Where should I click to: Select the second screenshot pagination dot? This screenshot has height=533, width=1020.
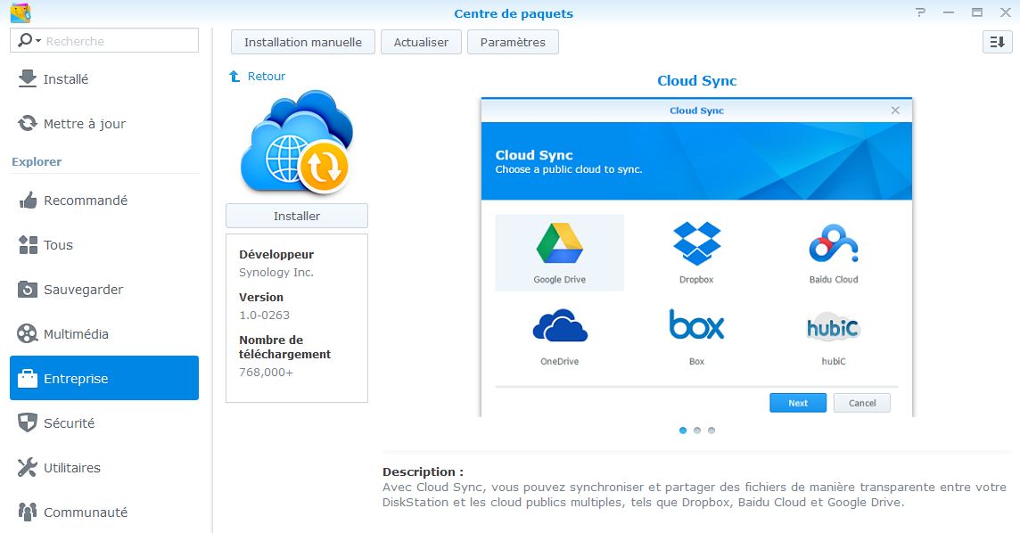pyautogui.click(x=696, y=430)
